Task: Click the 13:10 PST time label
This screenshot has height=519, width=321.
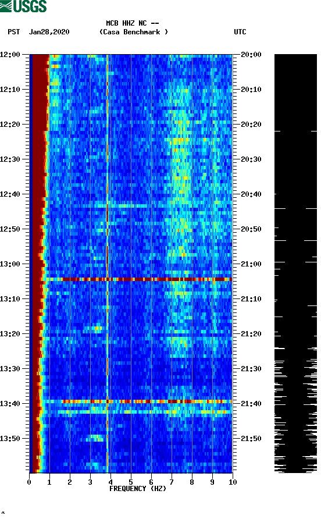Action: [10, 299]
